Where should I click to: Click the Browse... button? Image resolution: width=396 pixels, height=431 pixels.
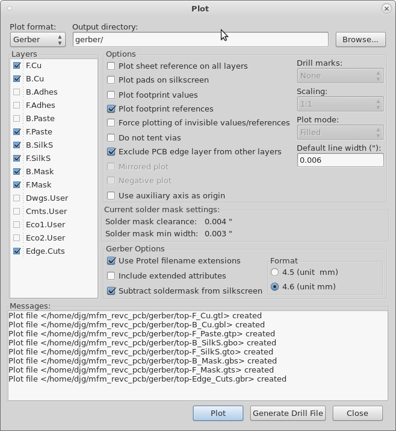[x=360, y=40]
